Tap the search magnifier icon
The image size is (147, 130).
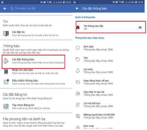coord(12,9)
